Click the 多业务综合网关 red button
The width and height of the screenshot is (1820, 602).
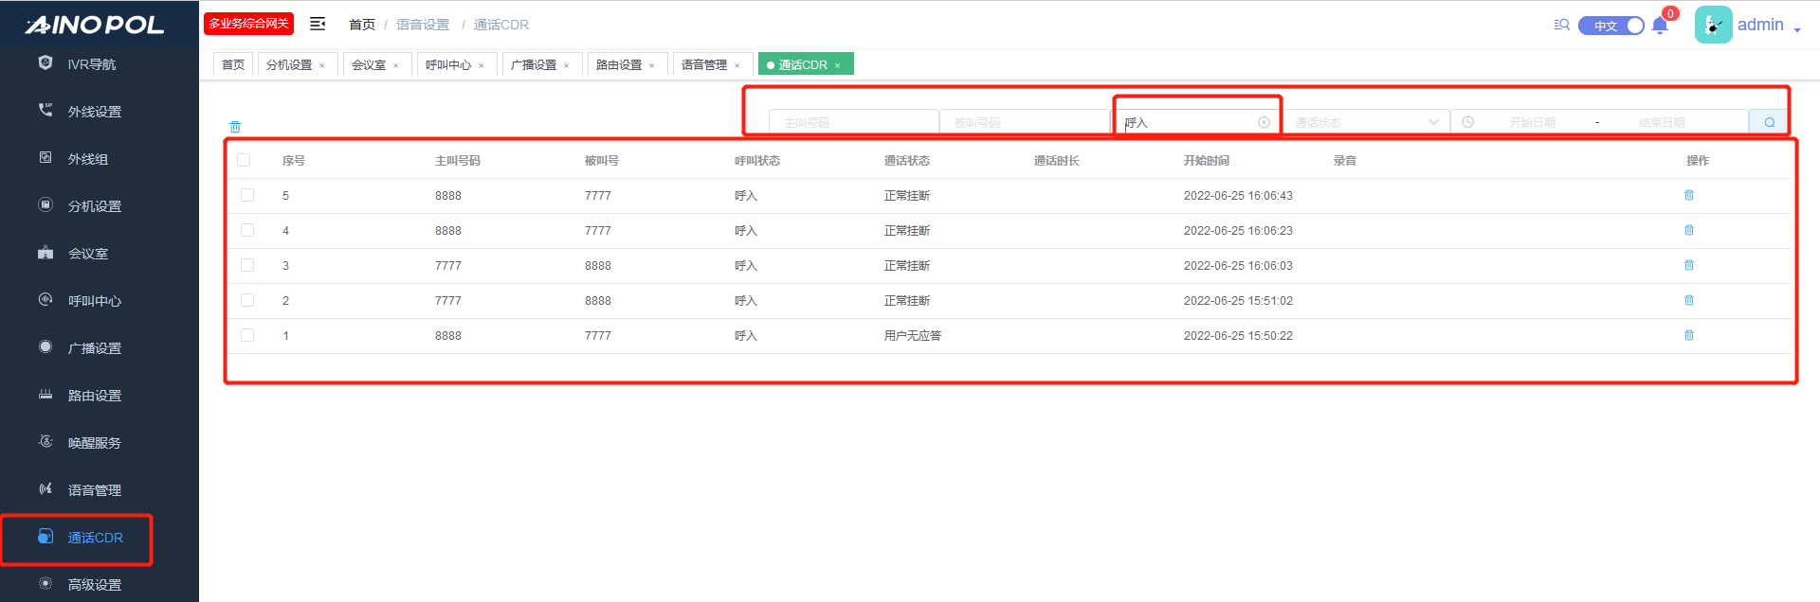(248, 24)
